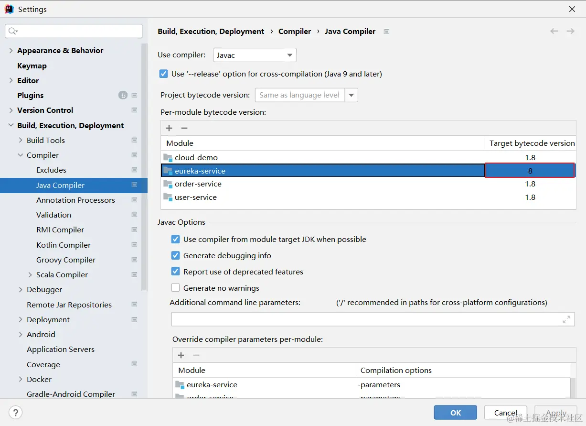The height and width of the screenshot is (426, 586).
Task: Click the icon next to Java Compiler breadcrumb
Action: pos(387,32)
